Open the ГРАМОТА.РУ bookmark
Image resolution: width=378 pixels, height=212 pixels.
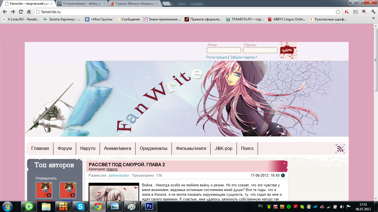coord(245,19)
